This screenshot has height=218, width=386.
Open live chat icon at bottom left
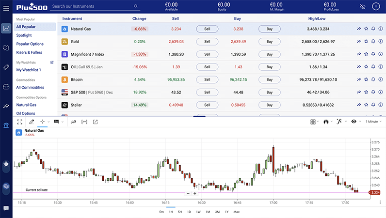pyautogui.click(x=6, y=208)
